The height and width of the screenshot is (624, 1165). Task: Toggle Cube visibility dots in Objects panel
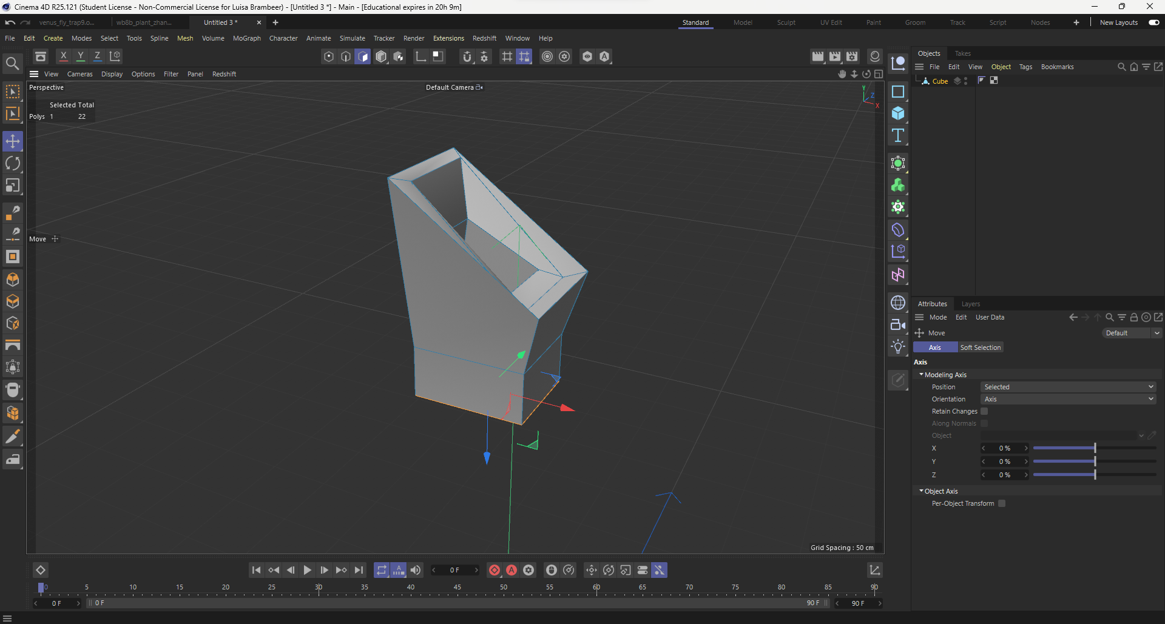[965, 81]
